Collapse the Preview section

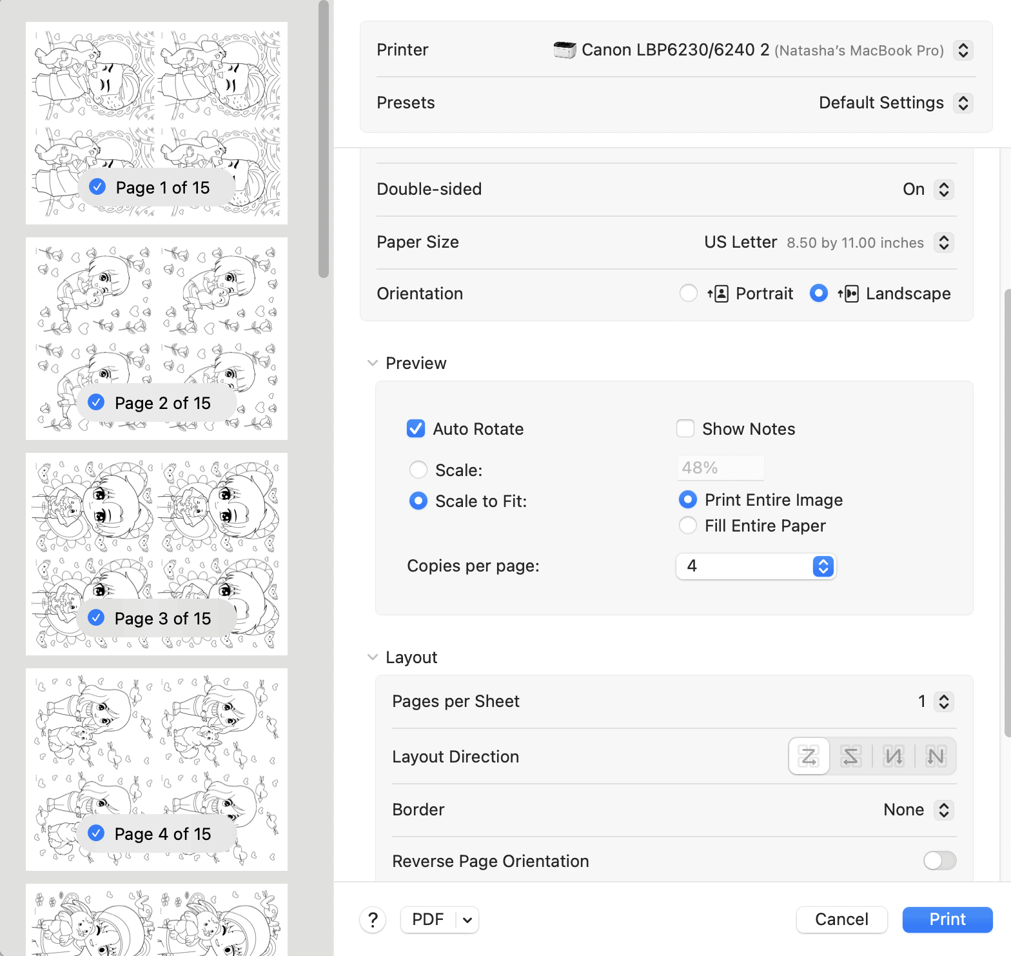[x=373, y=363]
